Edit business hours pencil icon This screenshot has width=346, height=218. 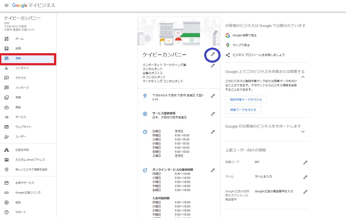(213, 132)
